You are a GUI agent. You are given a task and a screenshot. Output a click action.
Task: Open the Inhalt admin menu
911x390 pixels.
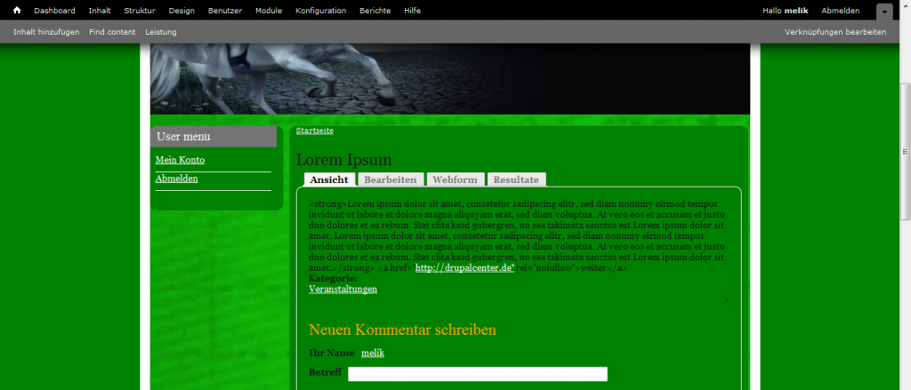point(100,11)
